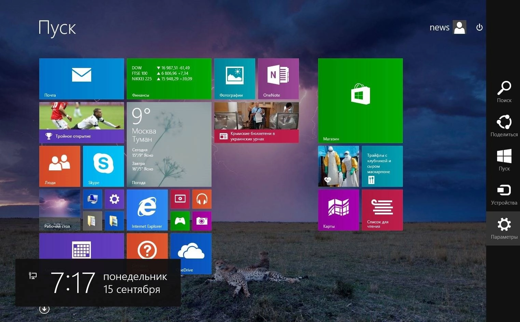Screen dimensions: 520x322
Task: Open the This PC small tile
Action: click(x=93, y=199)
